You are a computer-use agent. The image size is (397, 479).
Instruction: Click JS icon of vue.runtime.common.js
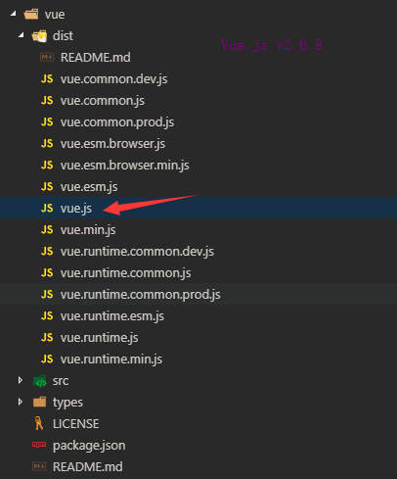(47, 272)
